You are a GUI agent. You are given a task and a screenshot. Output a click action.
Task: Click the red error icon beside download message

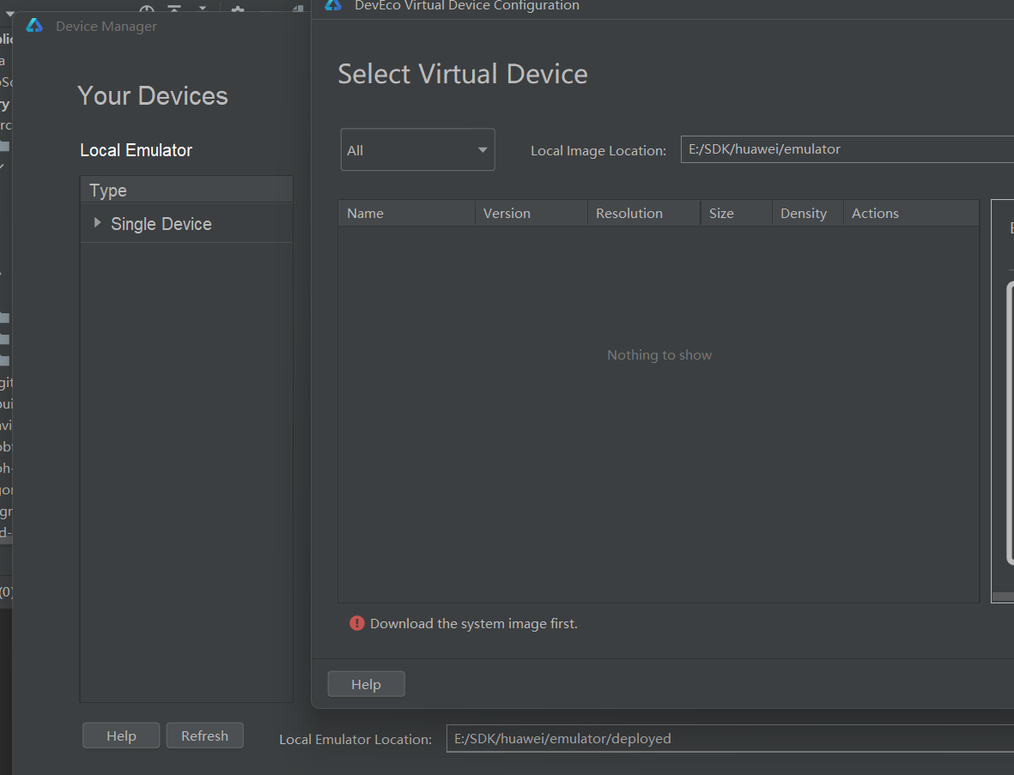coord(357,623)
